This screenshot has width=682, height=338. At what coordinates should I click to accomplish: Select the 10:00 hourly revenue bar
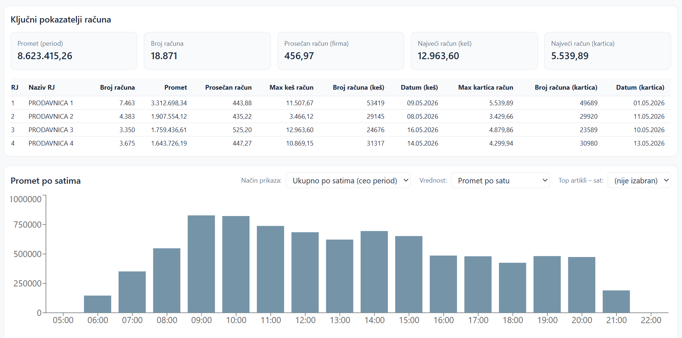pos(236,264)
